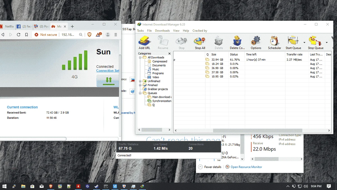Open the Help menu in IDM
This screenshot has height=190, width=337.
tap(186, 31)
